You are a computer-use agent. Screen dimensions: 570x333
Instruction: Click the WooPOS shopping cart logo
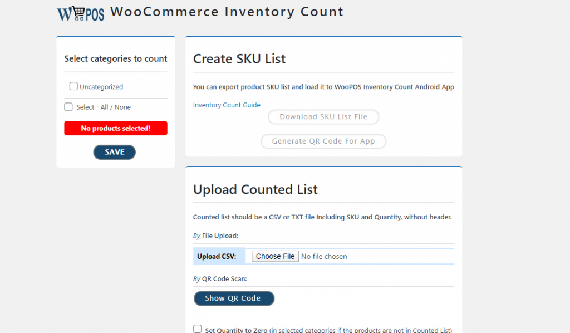coord(80,13)
